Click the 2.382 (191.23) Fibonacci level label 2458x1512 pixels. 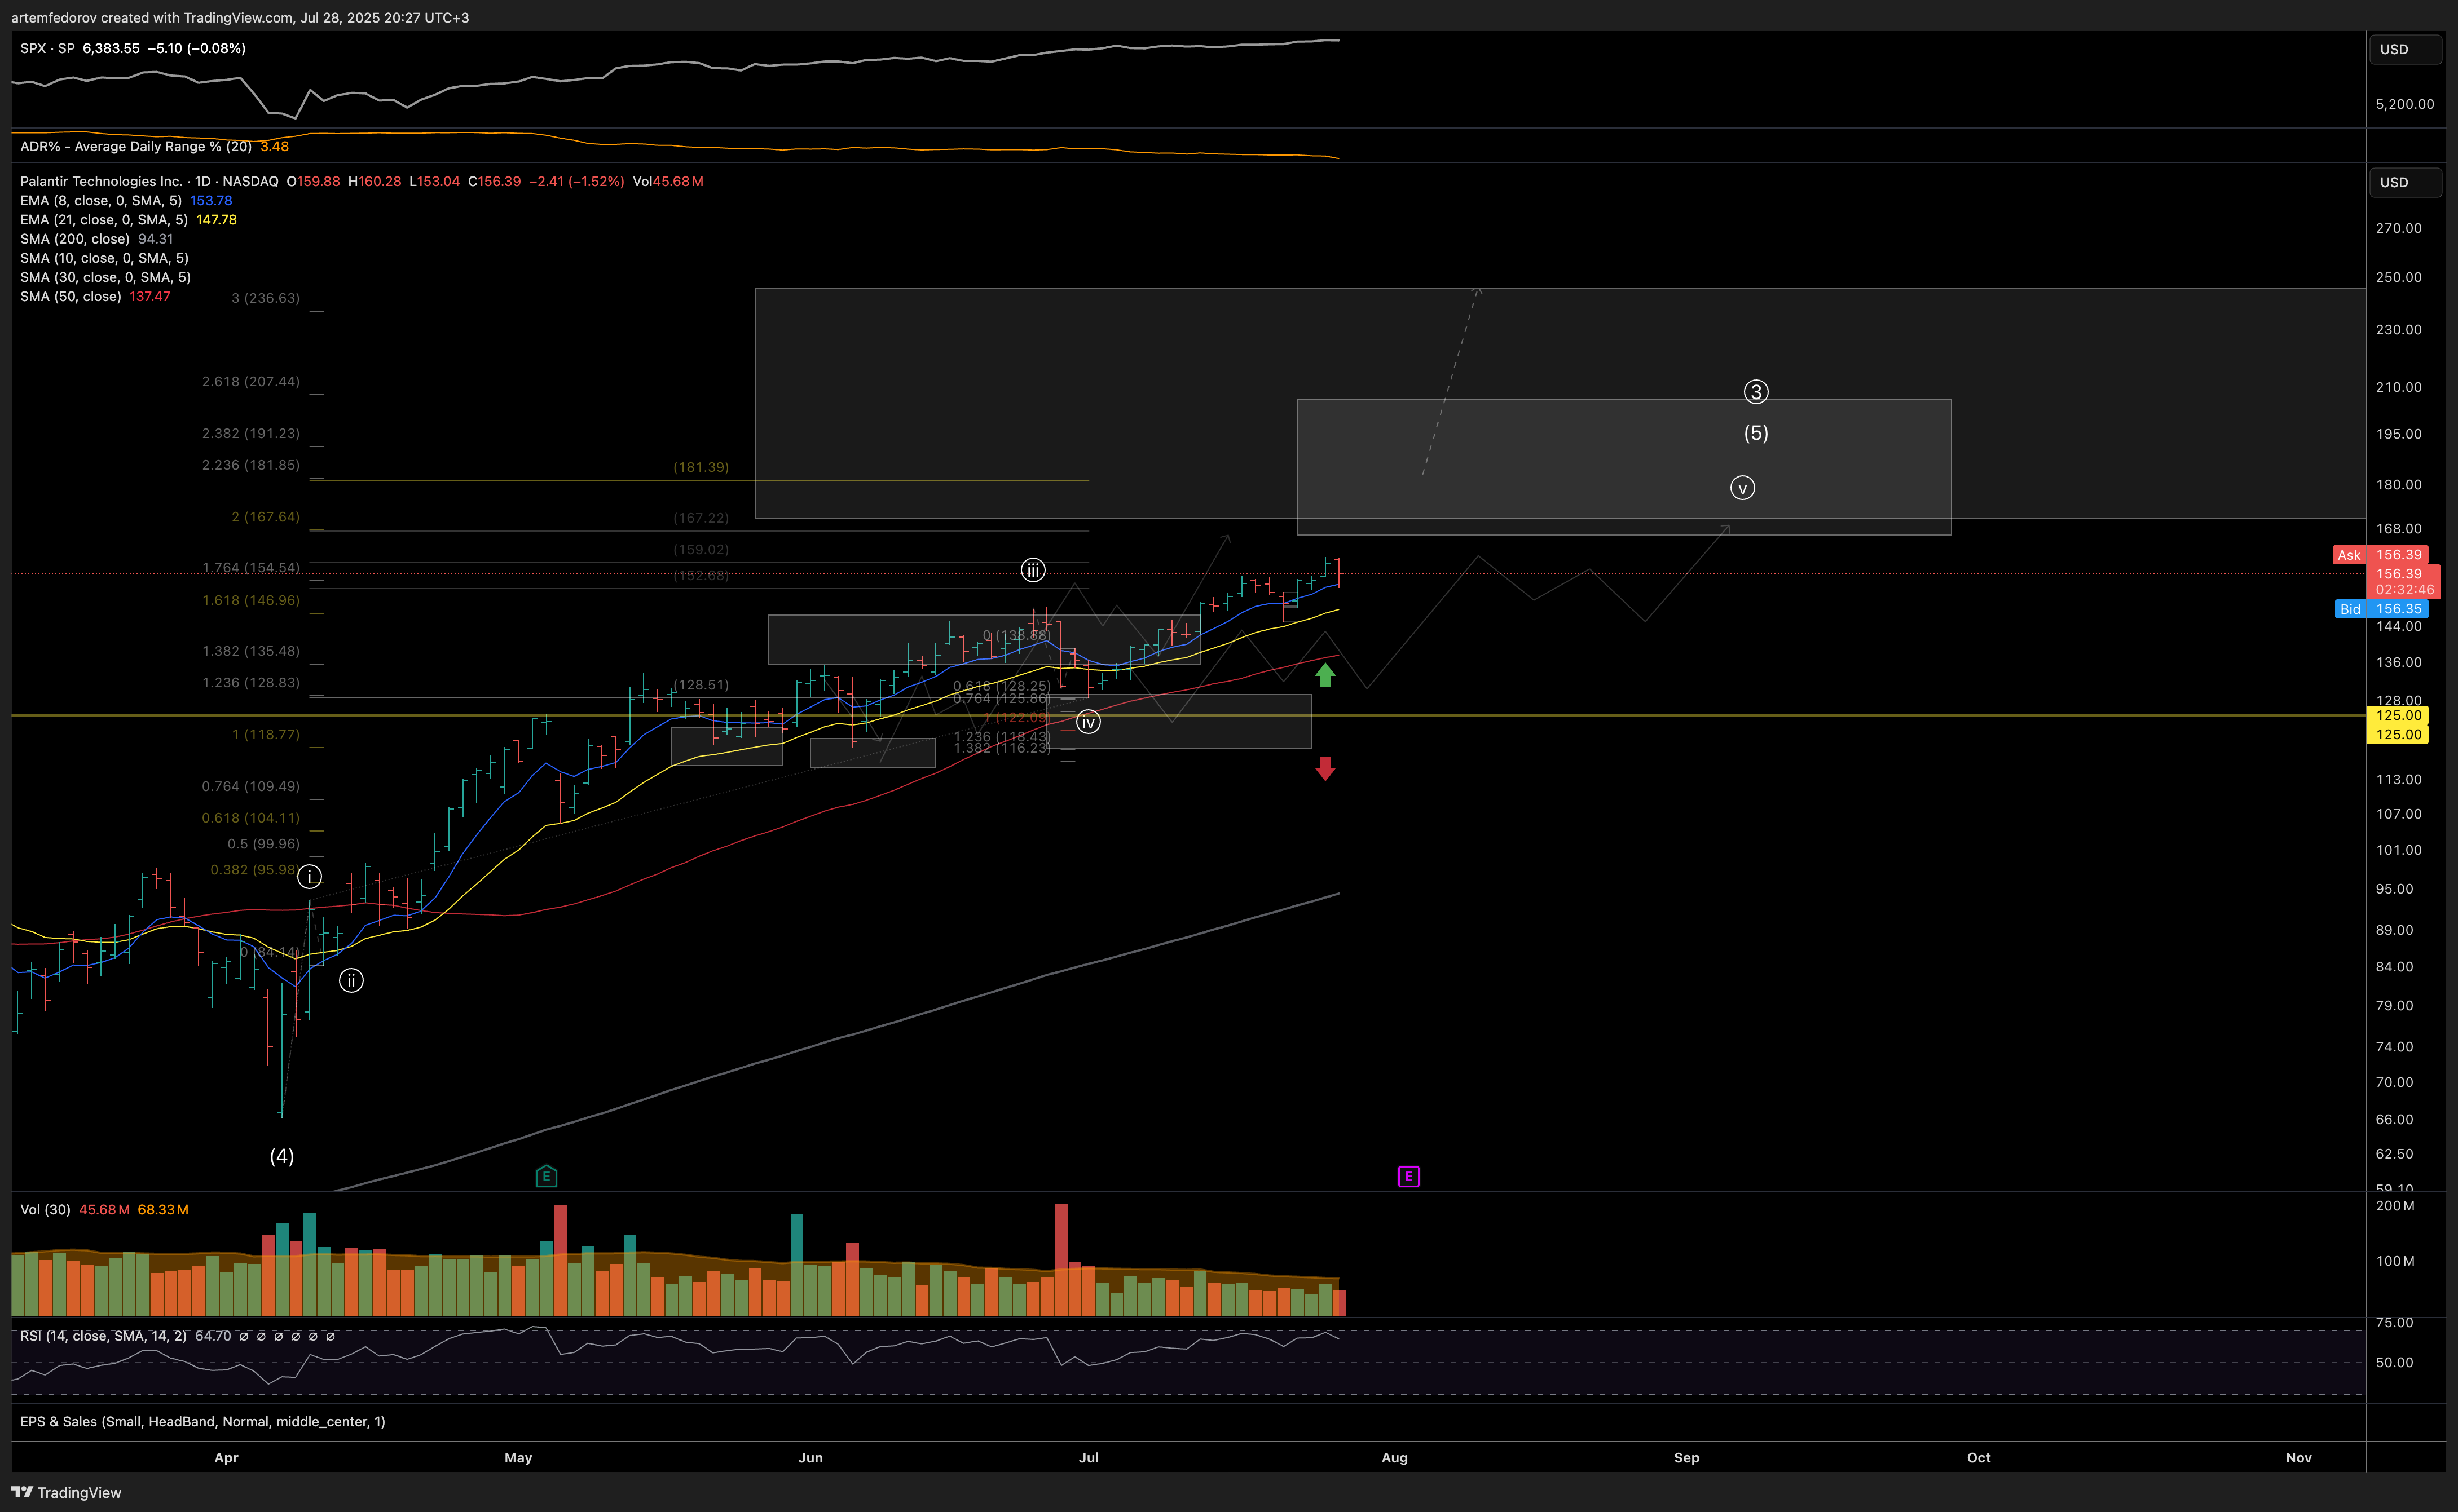point(250,433)
